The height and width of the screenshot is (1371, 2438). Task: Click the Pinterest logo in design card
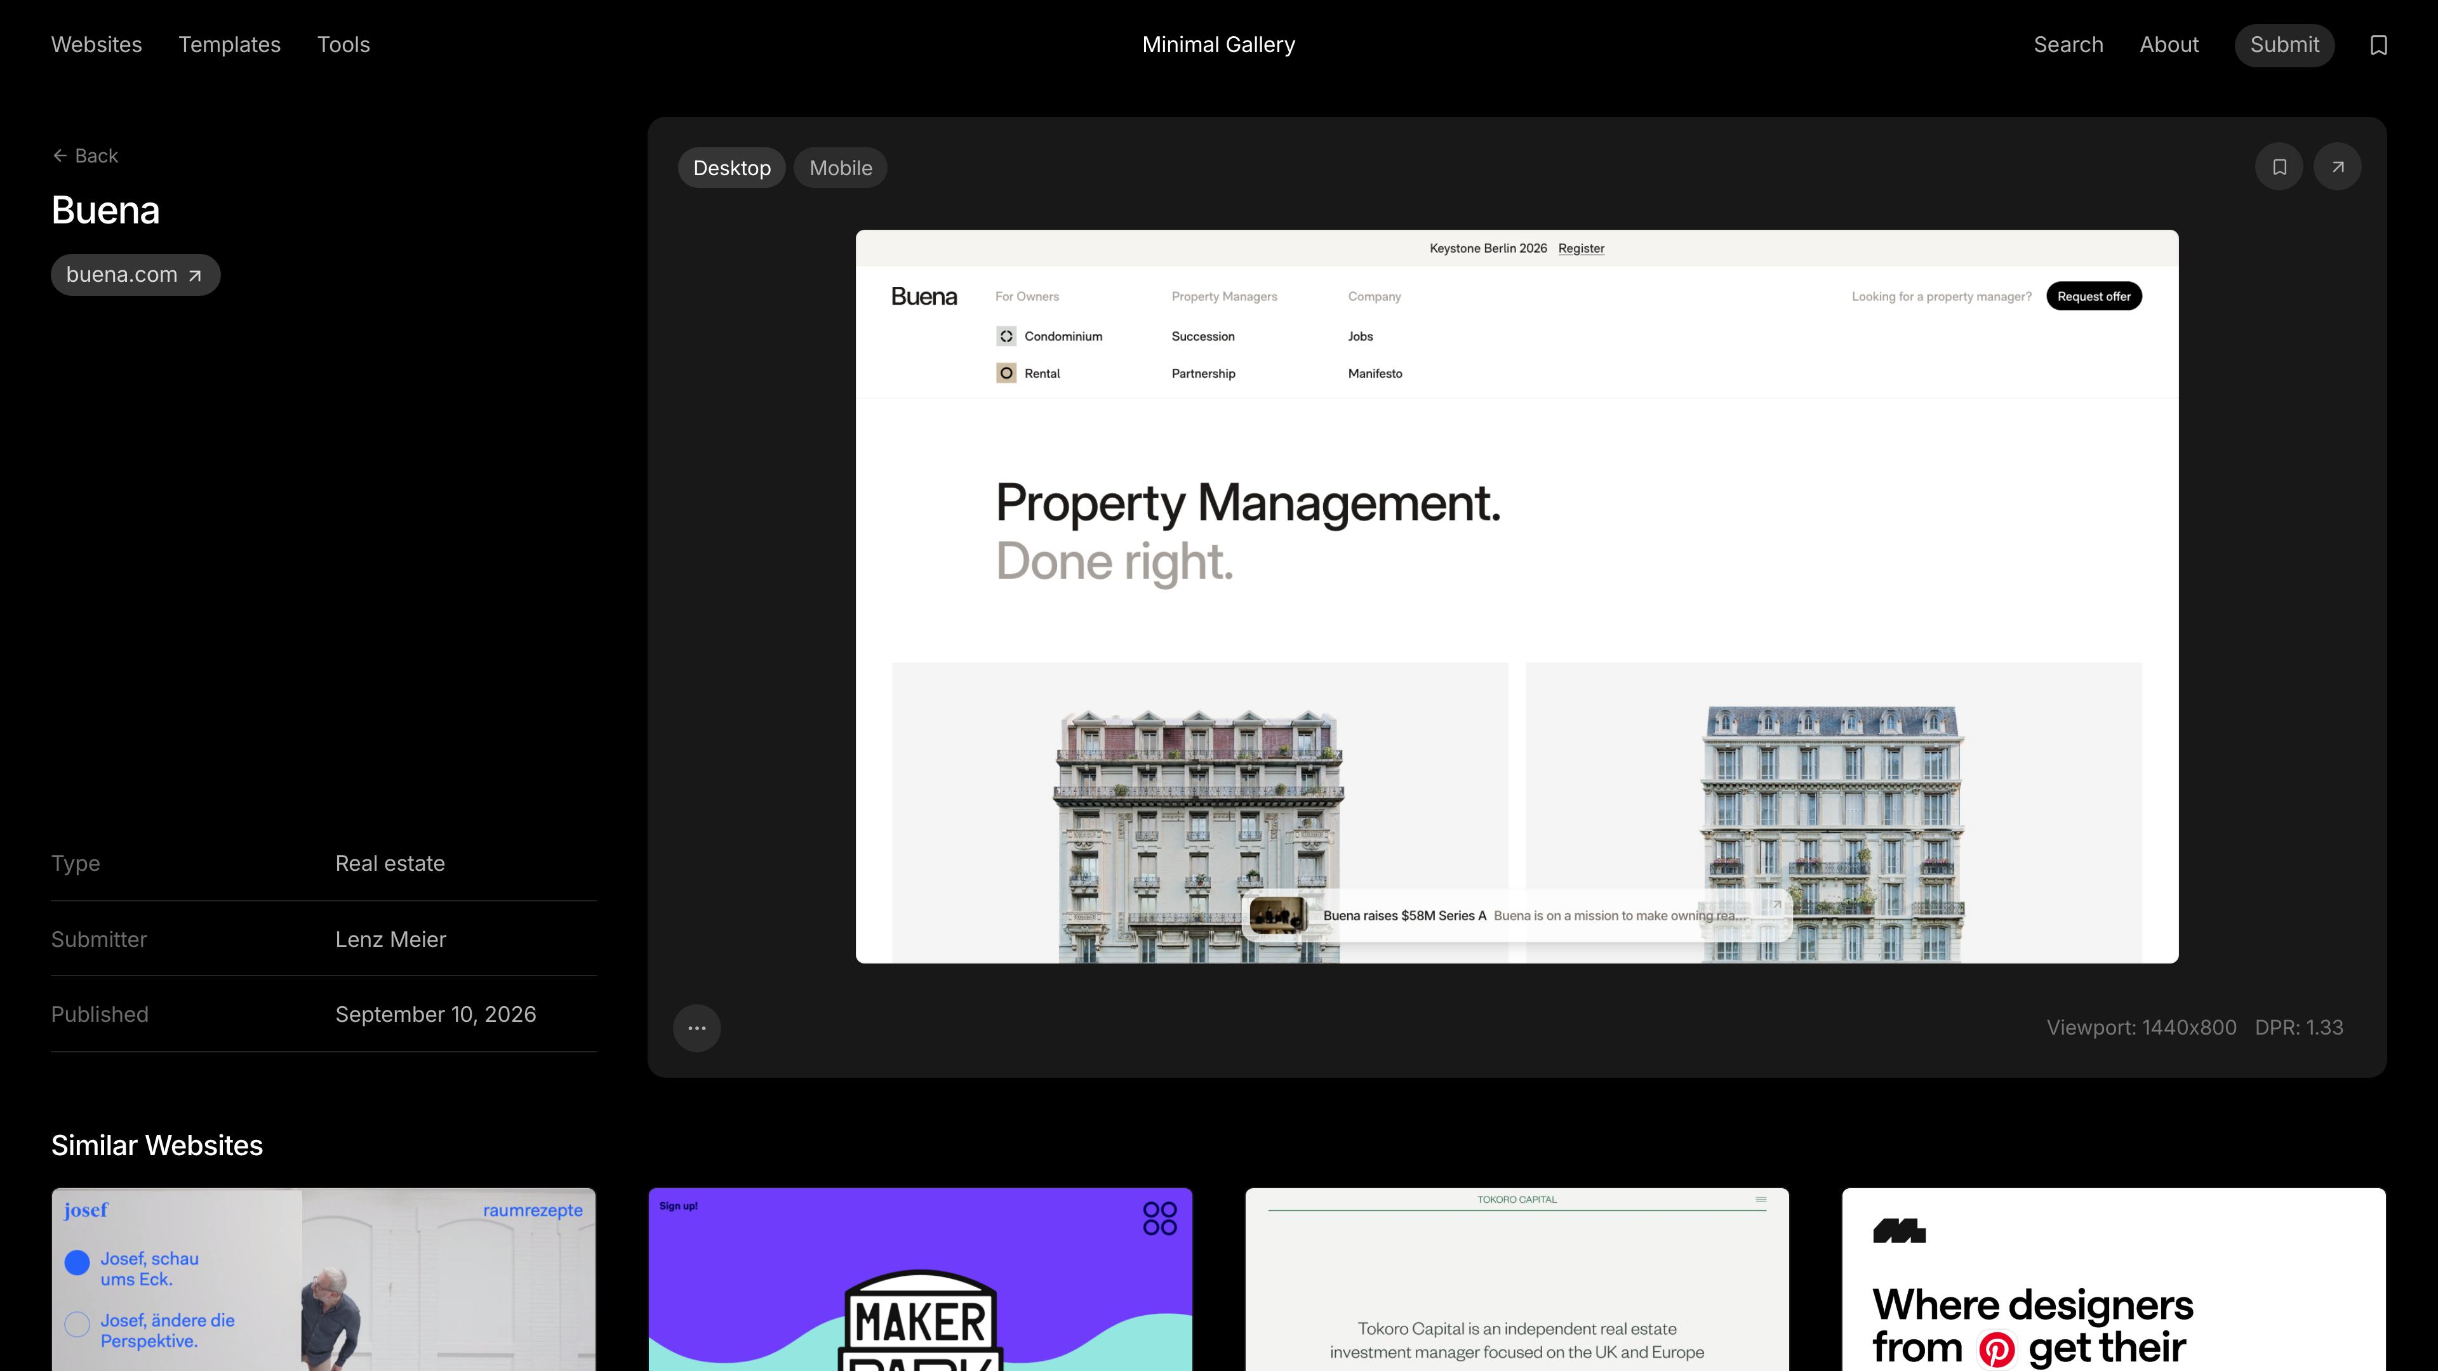[x=1996, y=1349]
